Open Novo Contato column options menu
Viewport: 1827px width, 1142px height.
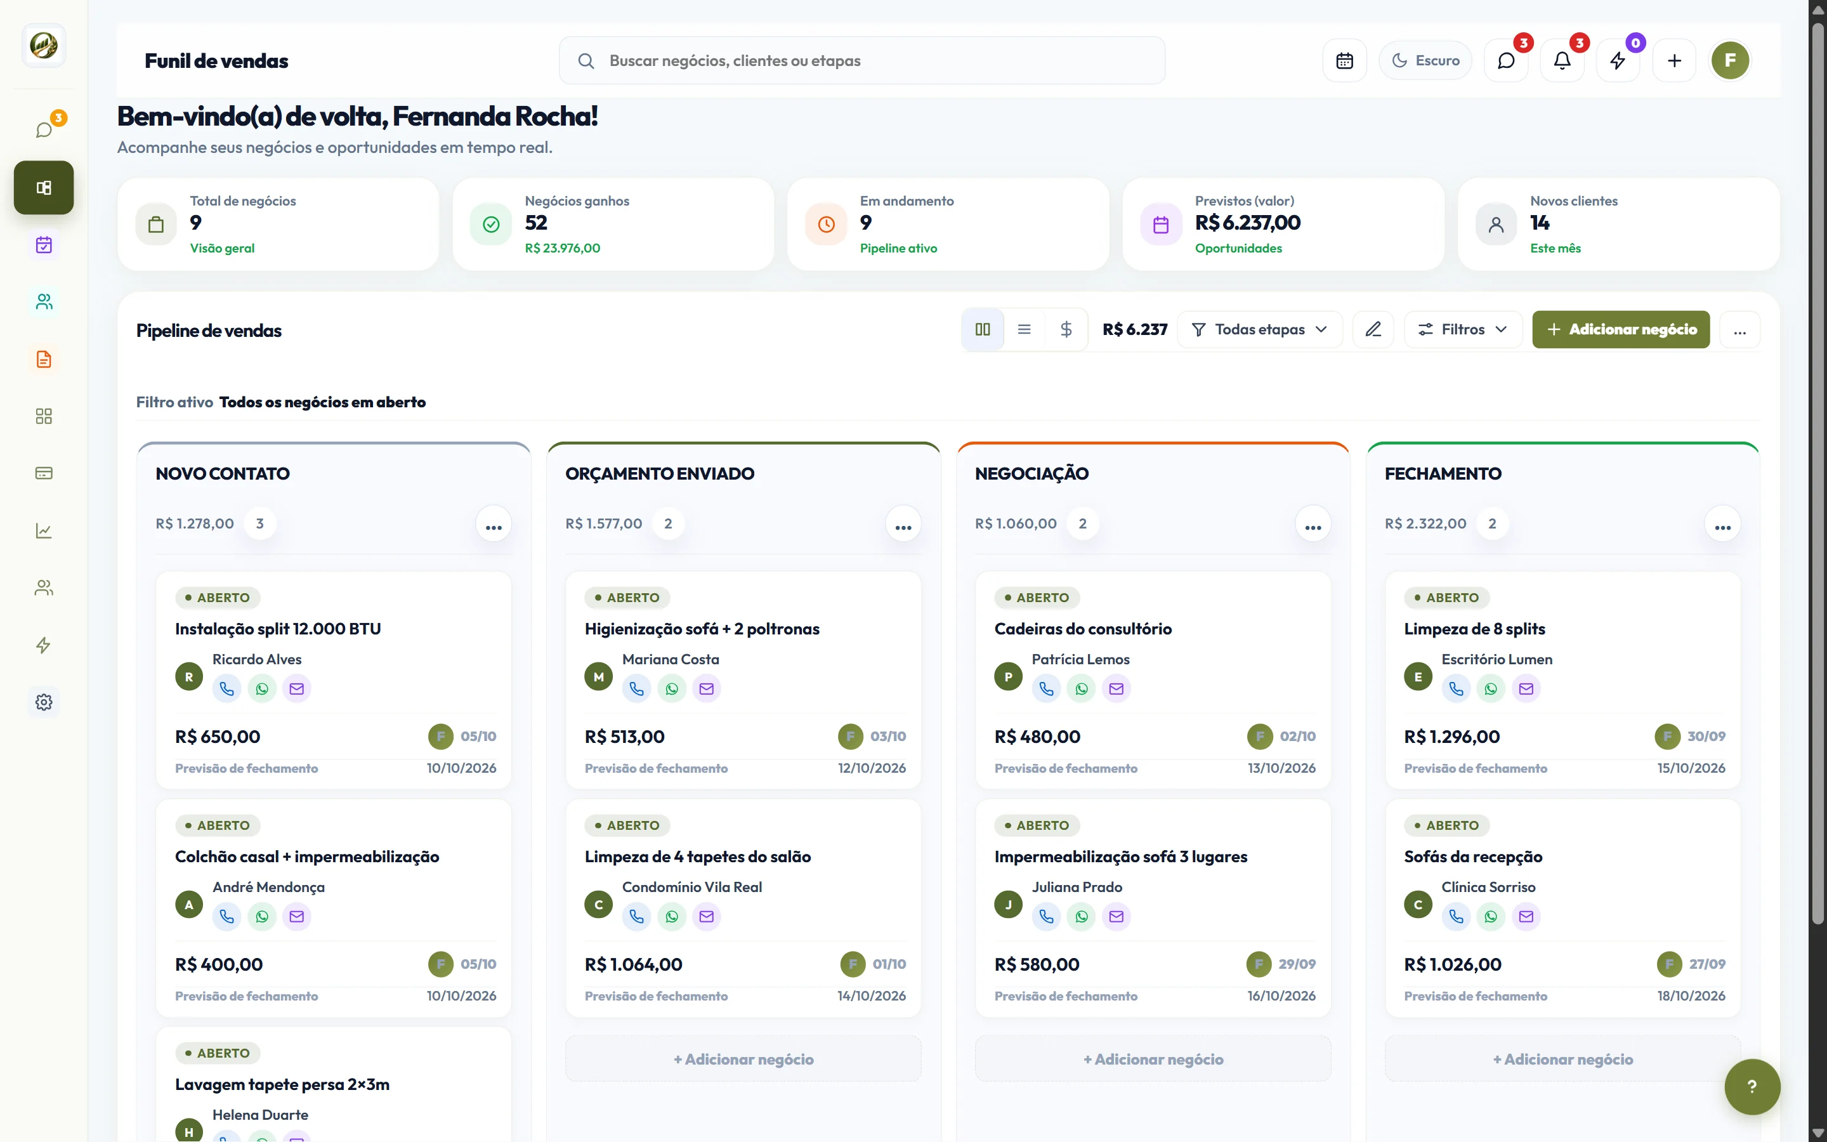[494, 525]
